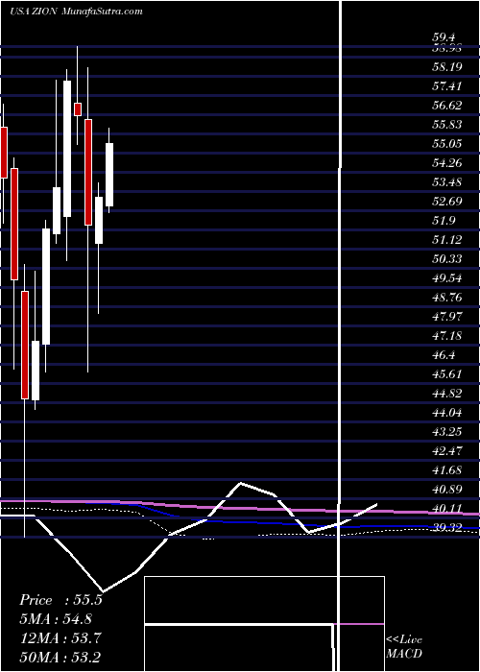The image size is (480, 672).
Task: Click the 50MA : 53.2 readout
Action: coord(60,657)
